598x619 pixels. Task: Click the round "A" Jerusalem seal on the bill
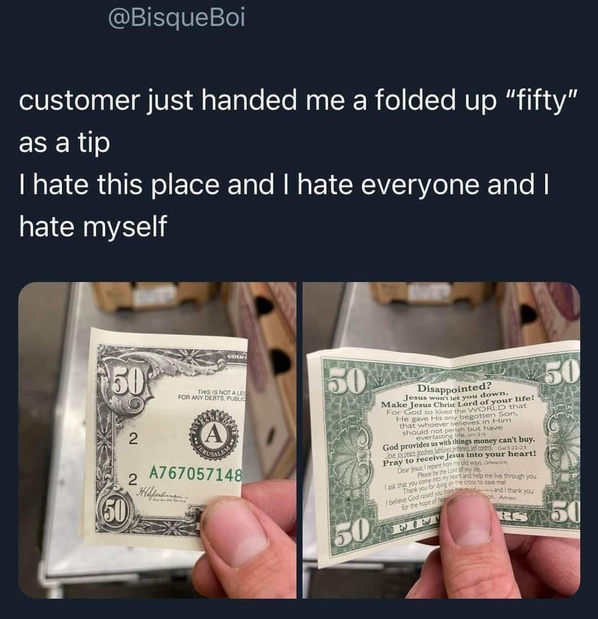tap(213, 436)
